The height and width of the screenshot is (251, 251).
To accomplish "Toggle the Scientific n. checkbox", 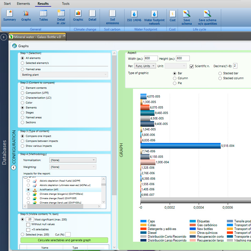I will [x=192, y=66].
